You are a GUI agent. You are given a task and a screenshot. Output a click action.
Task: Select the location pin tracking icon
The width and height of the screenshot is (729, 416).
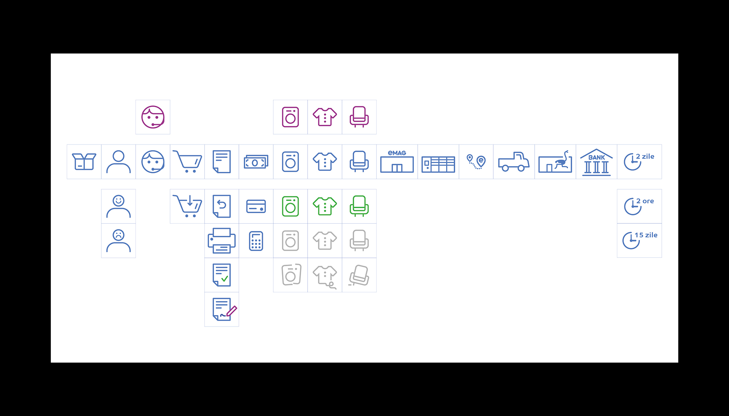(476, 162)
